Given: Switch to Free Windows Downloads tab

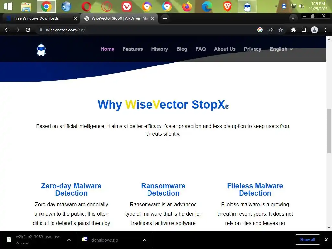Looking at the screenshot, I should (40, 18).
